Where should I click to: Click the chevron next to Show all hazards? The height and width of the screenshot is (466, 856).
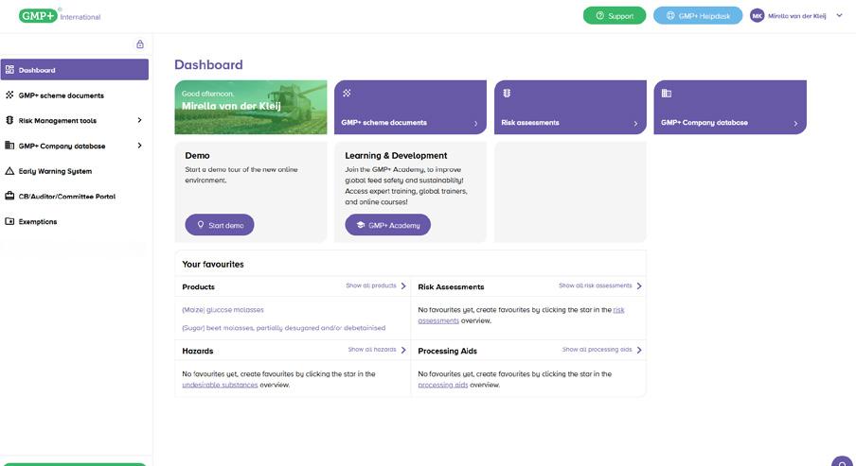(x=403, y=350)
